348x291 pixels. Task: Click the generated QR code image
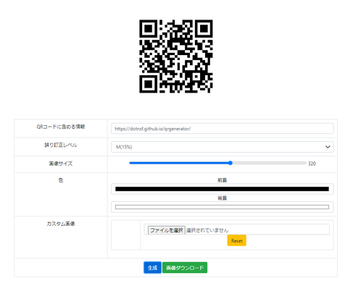click(176, 56)
